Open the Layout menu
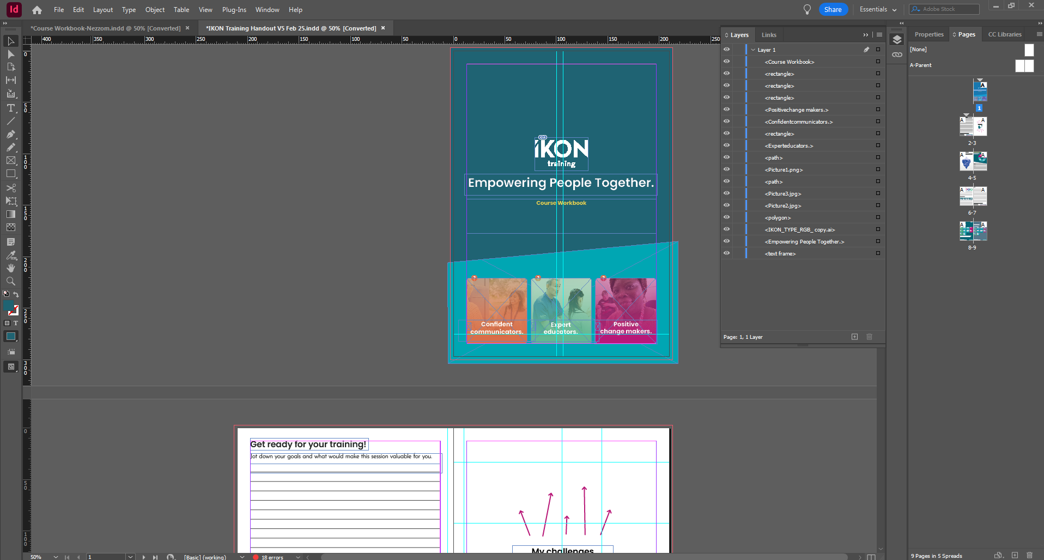 point(103,10)
